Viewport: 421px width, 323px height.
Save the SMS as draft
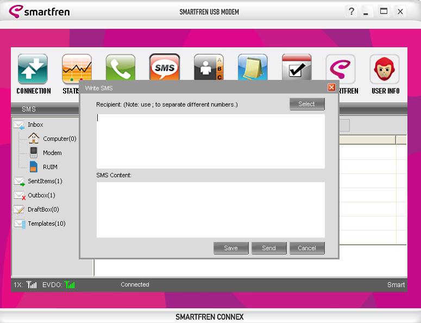coord(231,248)
